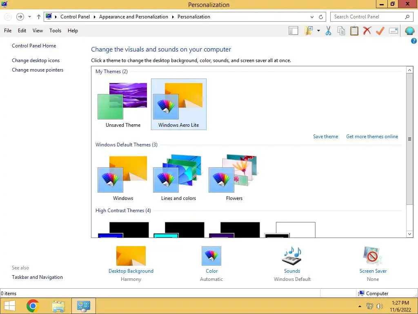Image resolution: width=418 pixels, height=314 pixels.
Task: Open the Color settings icon
Action: [211, 256]
